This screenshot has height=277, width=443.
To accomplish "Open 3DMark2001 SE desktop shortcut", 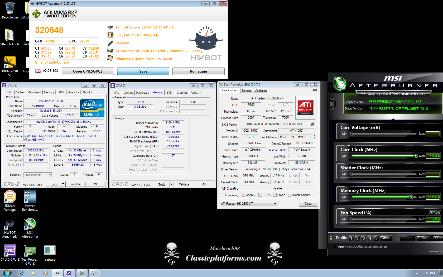I will pyautogui.click(x=10, y=66).
